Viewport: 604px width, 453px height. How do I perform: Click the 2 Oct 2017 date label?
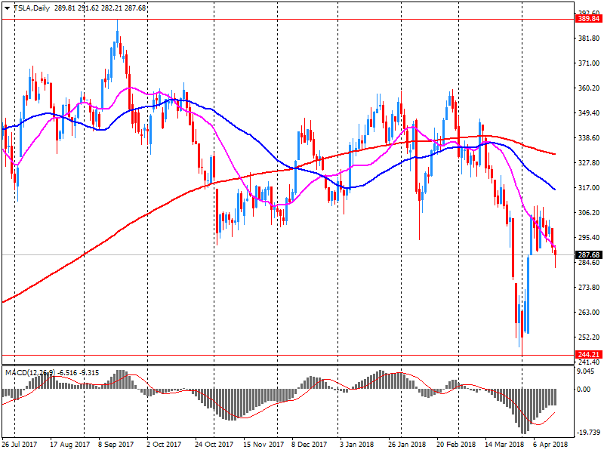click(164, 445)
